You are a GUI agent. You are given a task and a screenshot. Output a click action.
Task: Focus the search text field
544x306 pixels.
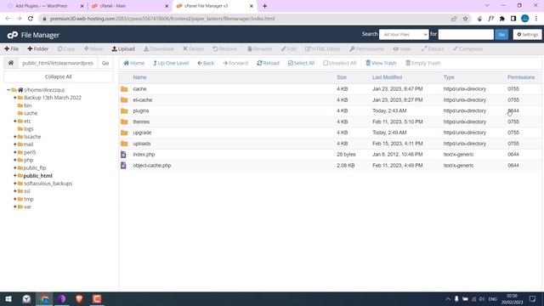(x=466, y=34)
